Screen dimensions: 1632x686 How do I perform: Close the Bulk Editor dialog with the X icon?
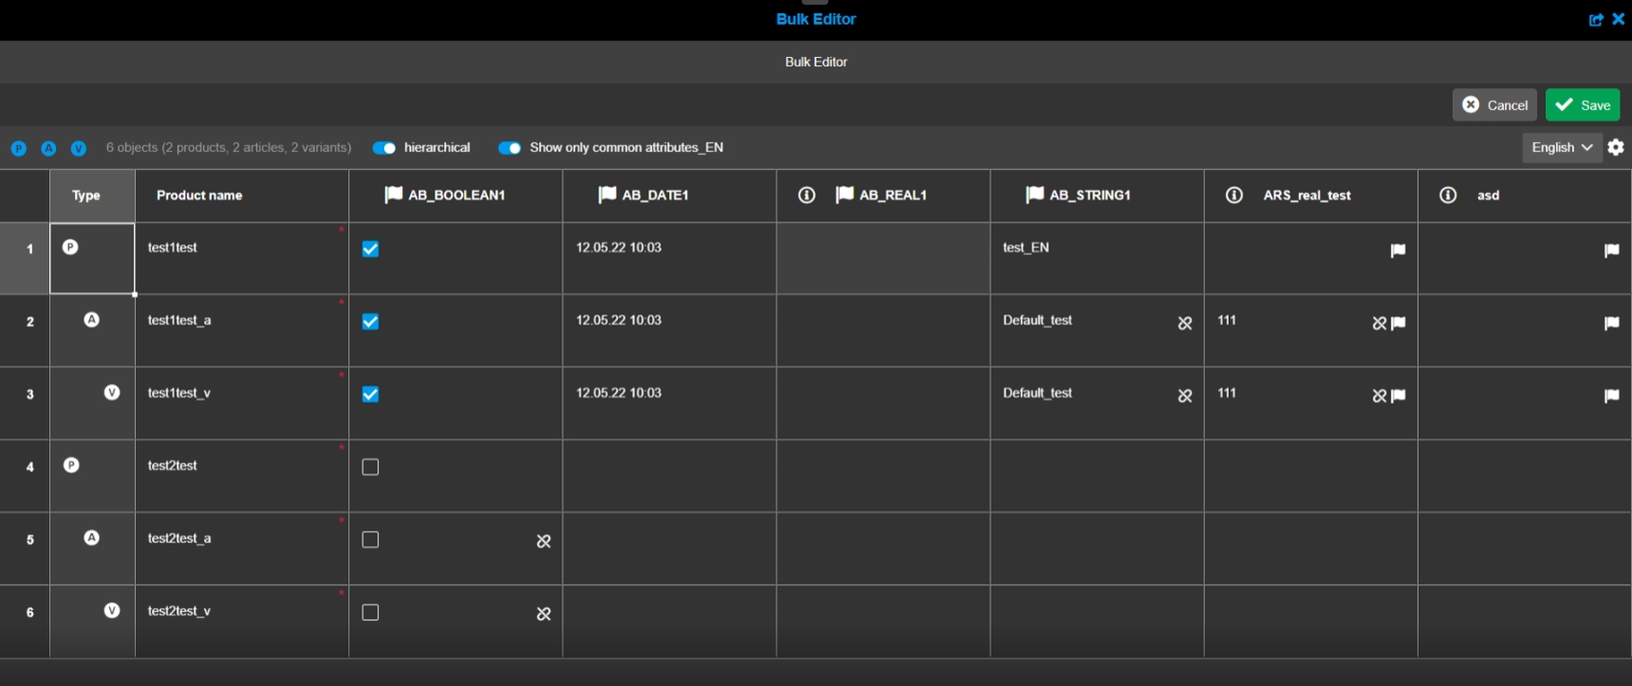(x=1619, y=19)
